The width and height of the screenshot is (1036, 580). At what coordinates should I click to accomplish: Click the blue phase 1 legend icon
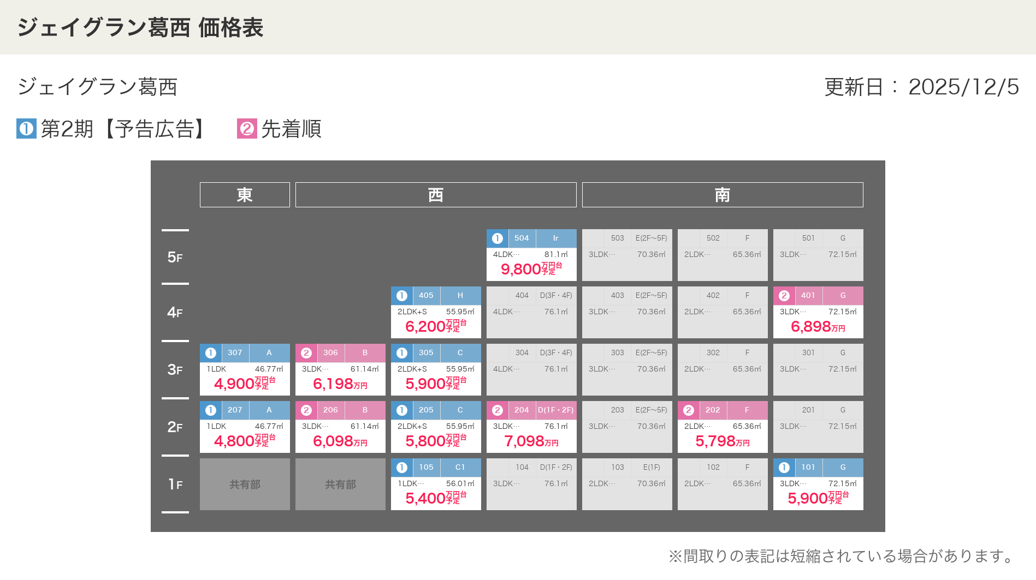[x=26, y=129]
